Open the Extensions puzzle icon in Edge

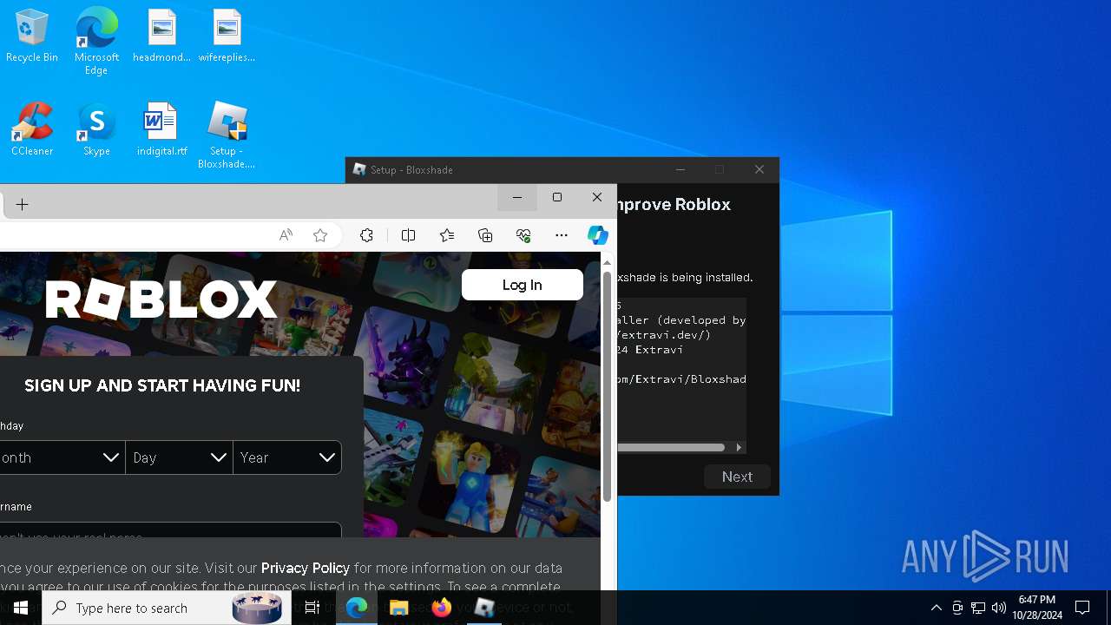click(366, 235)
